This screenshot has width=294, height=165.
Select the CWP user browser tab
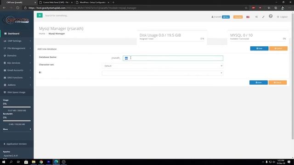pyautogui.click(x=18, y=2)
